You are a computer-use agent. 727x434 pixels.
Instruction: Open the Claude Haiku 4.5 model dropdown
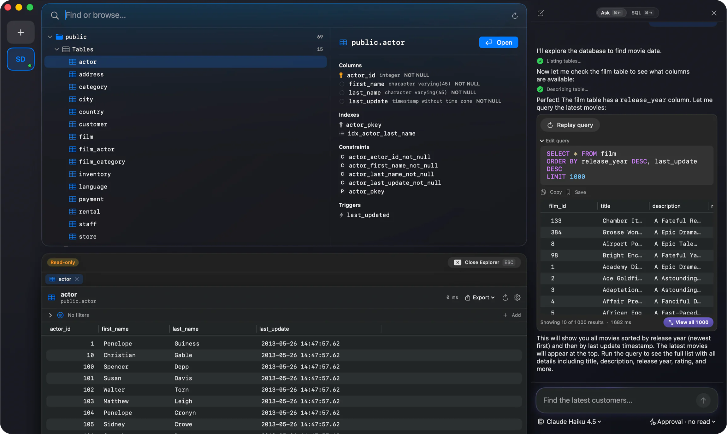tap(570, 422)
